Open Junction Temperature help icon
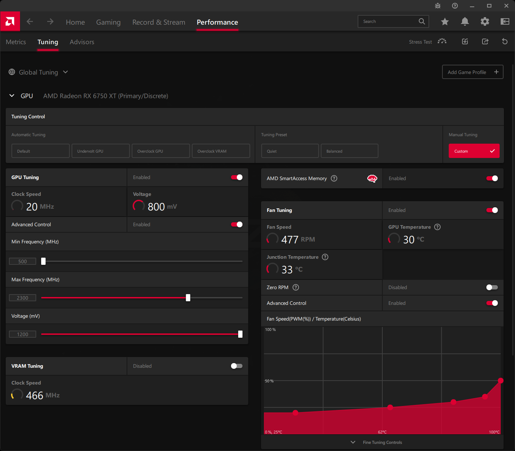The height and width of the screenshot is (451, 515). tap(325, 257)
